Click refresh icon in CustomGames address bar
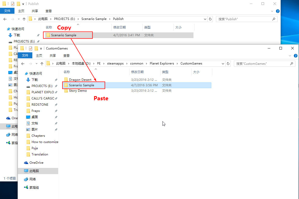The height and width of the screenshot is (199, 299). tap(228, 63)
